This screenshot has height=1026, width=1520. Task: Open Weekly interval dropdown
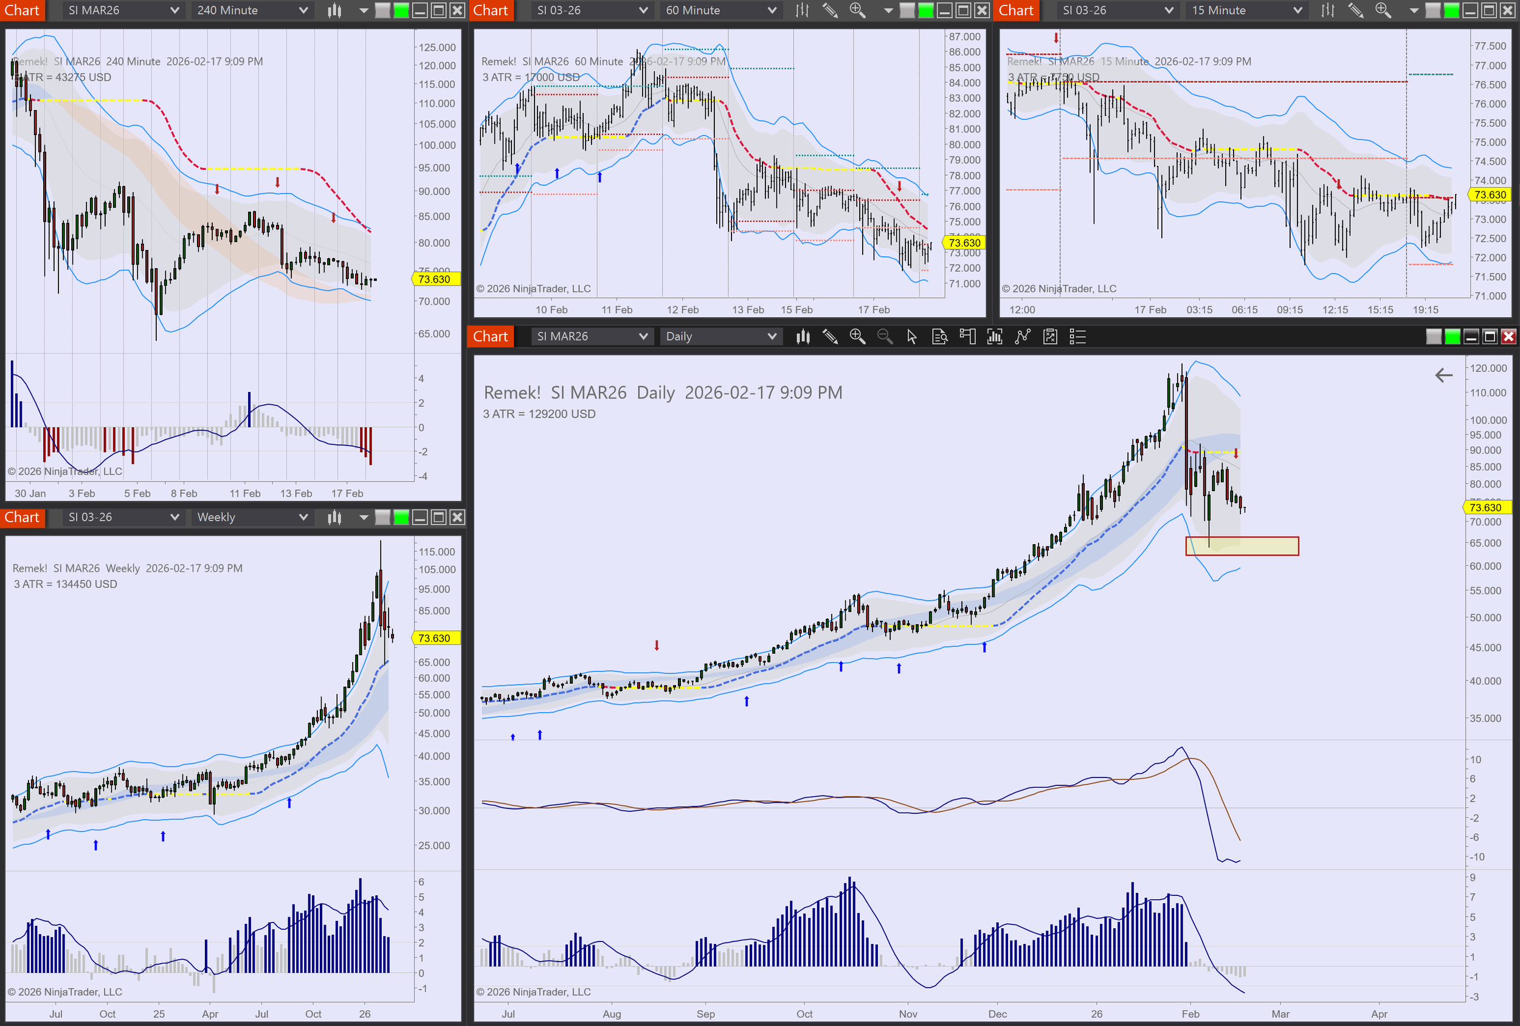point(252,517)
